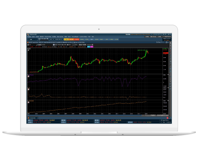Image resolution: width=199 pixels, height=145 pixels.
Task: Open the Help menu in the menu bar
Action: tap(93, 37)
